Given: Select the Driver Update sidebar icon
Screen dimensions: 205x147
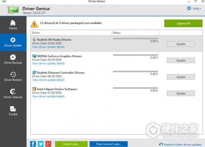Looking at the screenshot, I should tap(13, 40).
